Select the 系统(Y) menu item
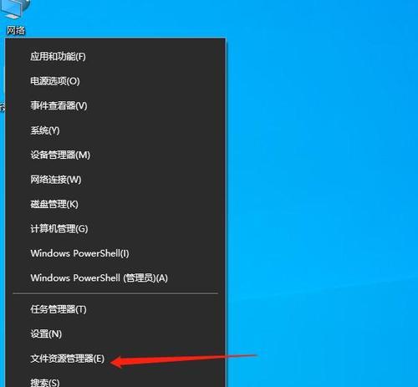The width and height of the screenshot is (418, 387). pyautogui.click(x=115, y=130)
